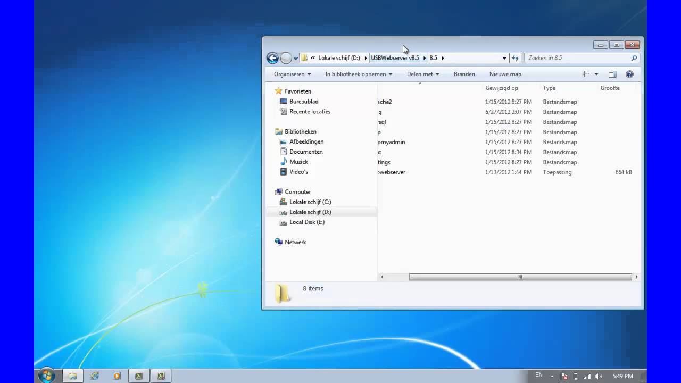Create a folder with Nieuwe map

(505, 74)
